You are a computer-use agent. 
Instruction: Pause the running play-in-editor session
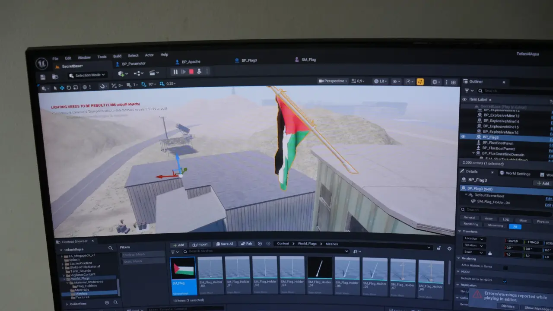[175, 72]
